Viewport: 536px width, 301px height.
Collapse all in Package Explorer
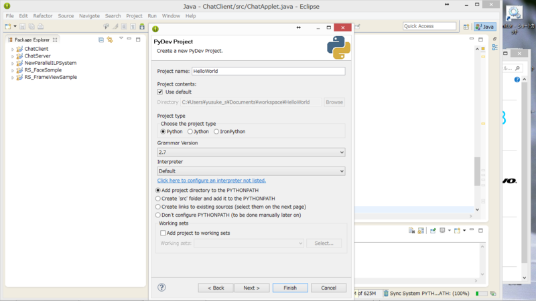click(x=101, y=39)
